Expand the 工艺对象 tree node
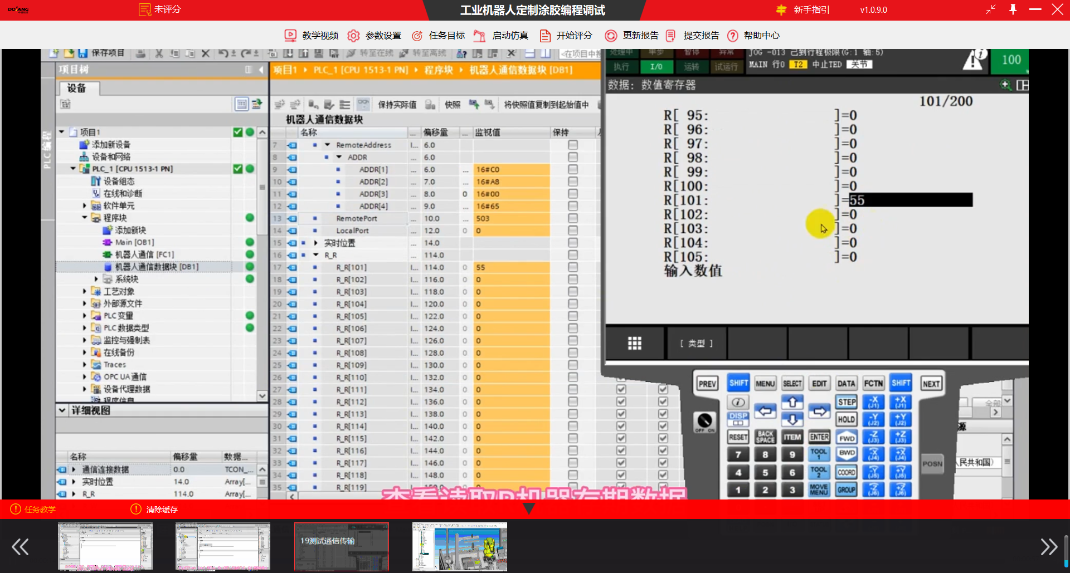 tap(85, 291)
